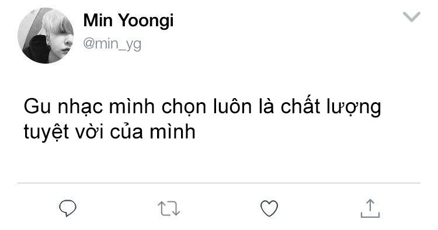Viewport: 438px width, 230px height.
Task: Click 'của mình' on the second line
Action: point(152,131)
